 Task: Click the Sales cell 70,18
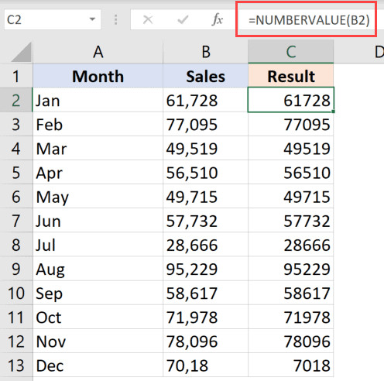[206, 366]
